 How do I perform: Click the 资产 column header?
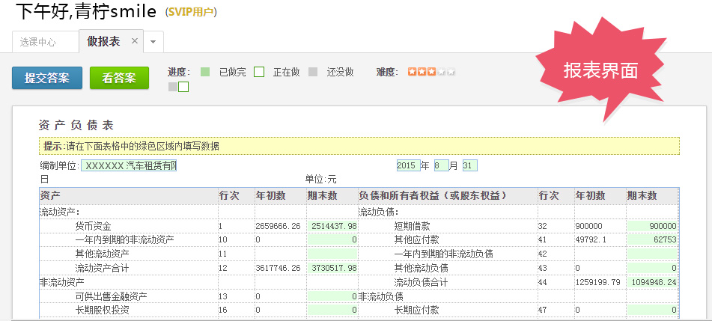tap(50, 196)
